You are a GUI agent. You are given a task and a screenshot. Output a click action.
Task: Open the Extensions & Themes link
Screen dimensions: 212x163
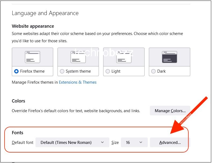point(78,82)
